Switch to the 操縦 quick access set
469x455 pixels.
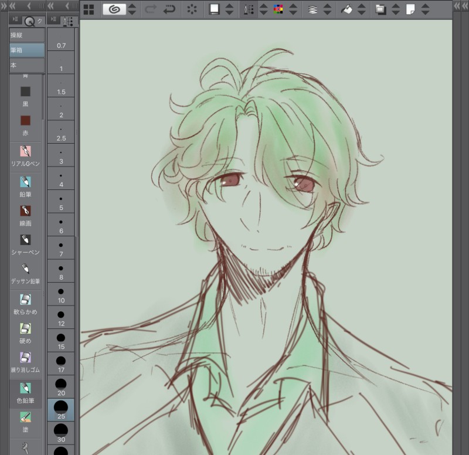tap(27, 35)
